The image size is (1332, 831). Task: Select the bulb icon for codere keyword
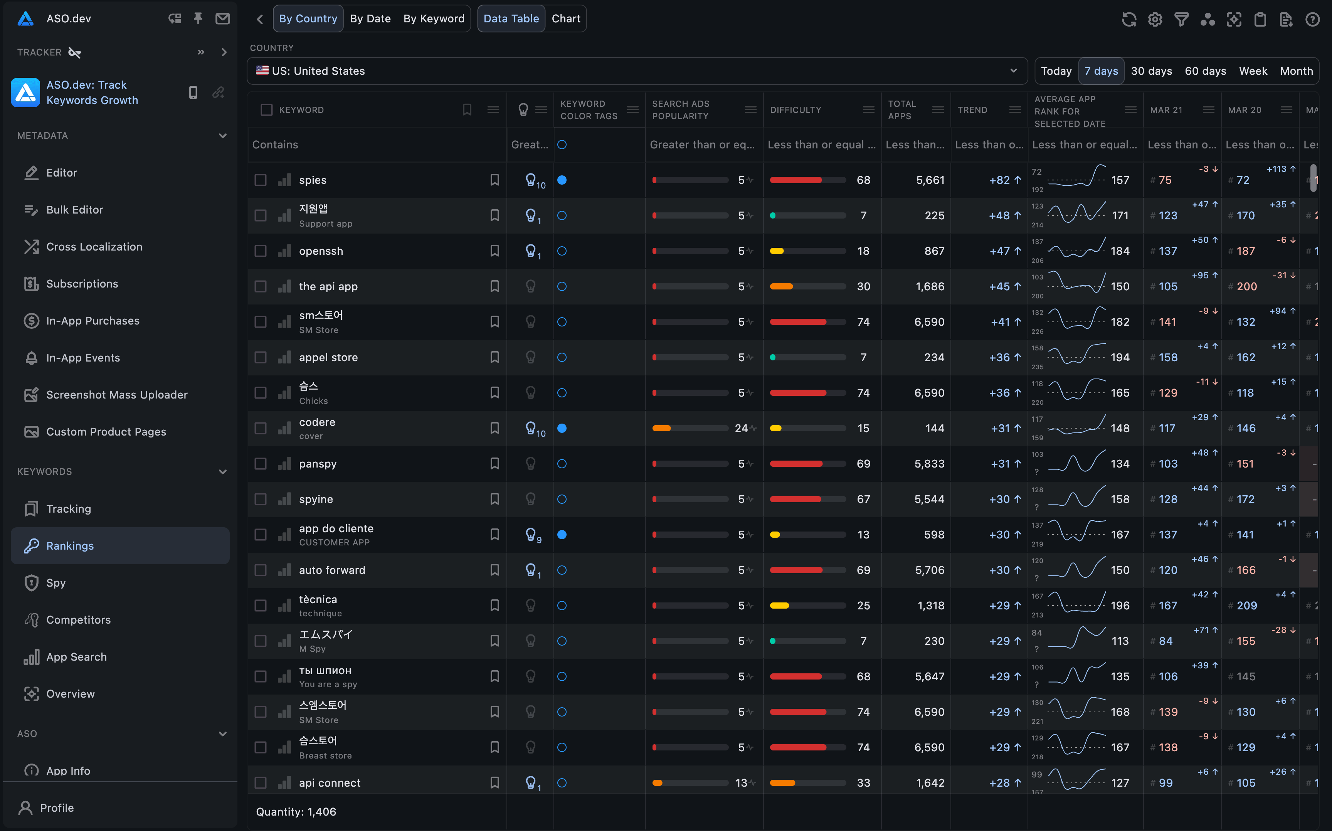(530, 428)
